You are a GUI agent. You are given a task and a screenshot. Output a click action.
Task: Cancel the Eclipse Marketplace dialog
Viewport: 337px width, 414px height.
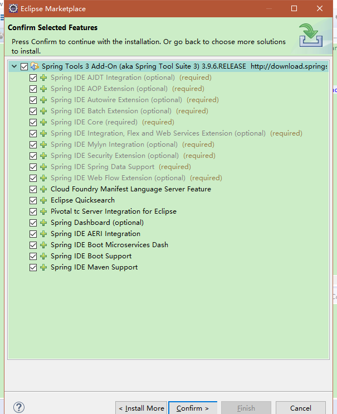[x=301, y=408]
